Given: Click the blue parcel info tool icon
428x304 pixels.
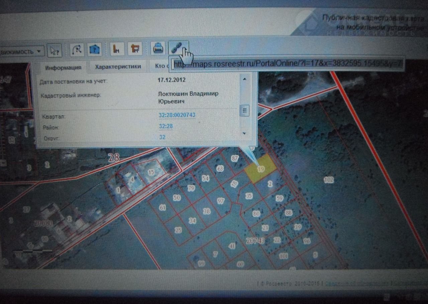Looking at the screenshot, I should (x=95, y=50).
